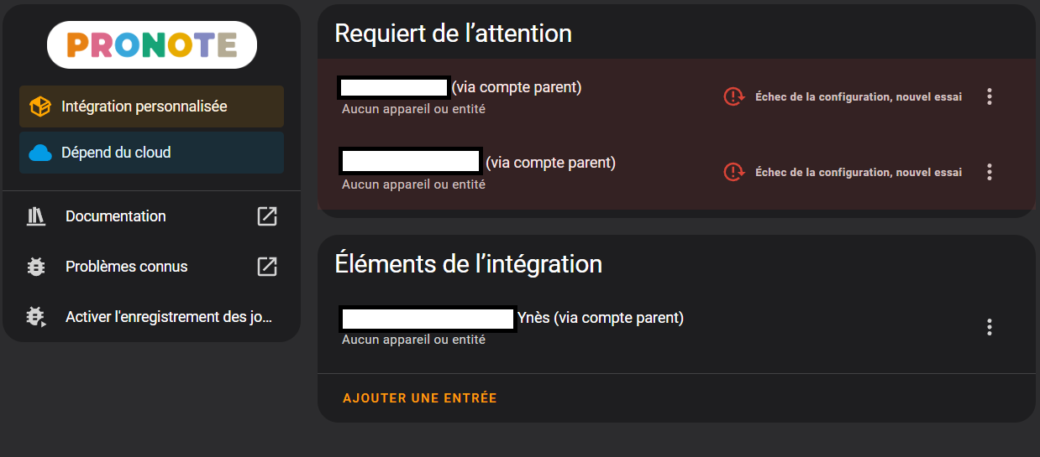Click second entry's red retry error icon

coord(734,172)
